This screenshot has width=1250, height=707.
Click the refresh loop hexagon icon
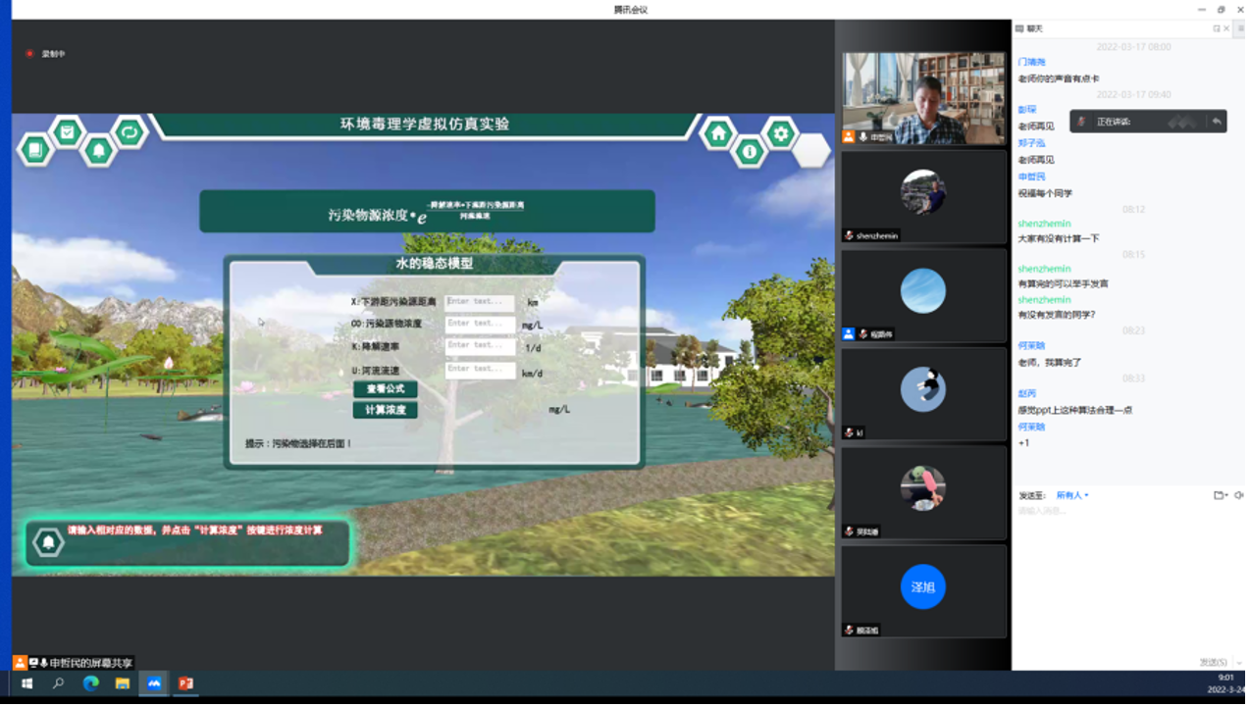point(130,131)
